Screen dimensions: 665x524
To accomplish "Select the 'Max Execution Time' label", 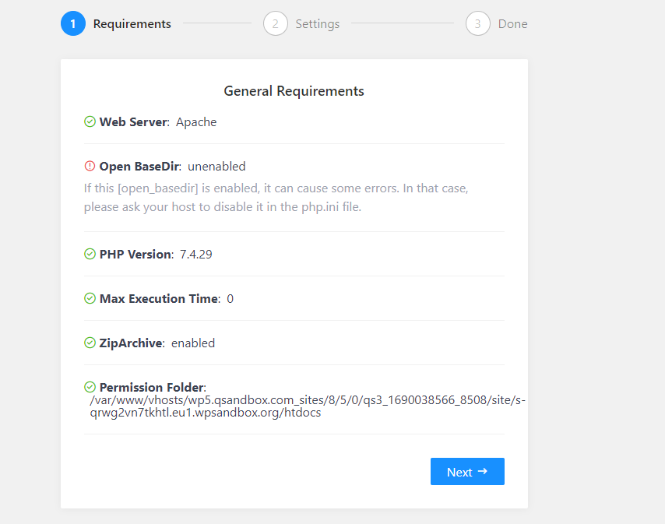I will [x=160, y=299].
